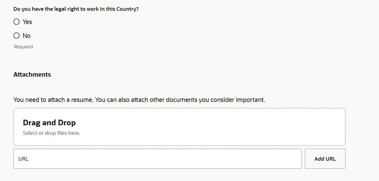Click the Attachments section heading
Screen dimensions: 379x181
[32, 74]
